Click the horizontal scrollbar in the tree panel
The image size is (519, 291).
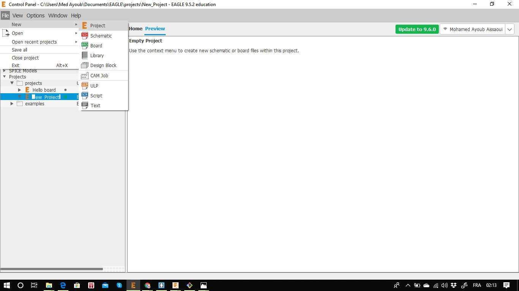pyautogui.click(x=52, y=269)
